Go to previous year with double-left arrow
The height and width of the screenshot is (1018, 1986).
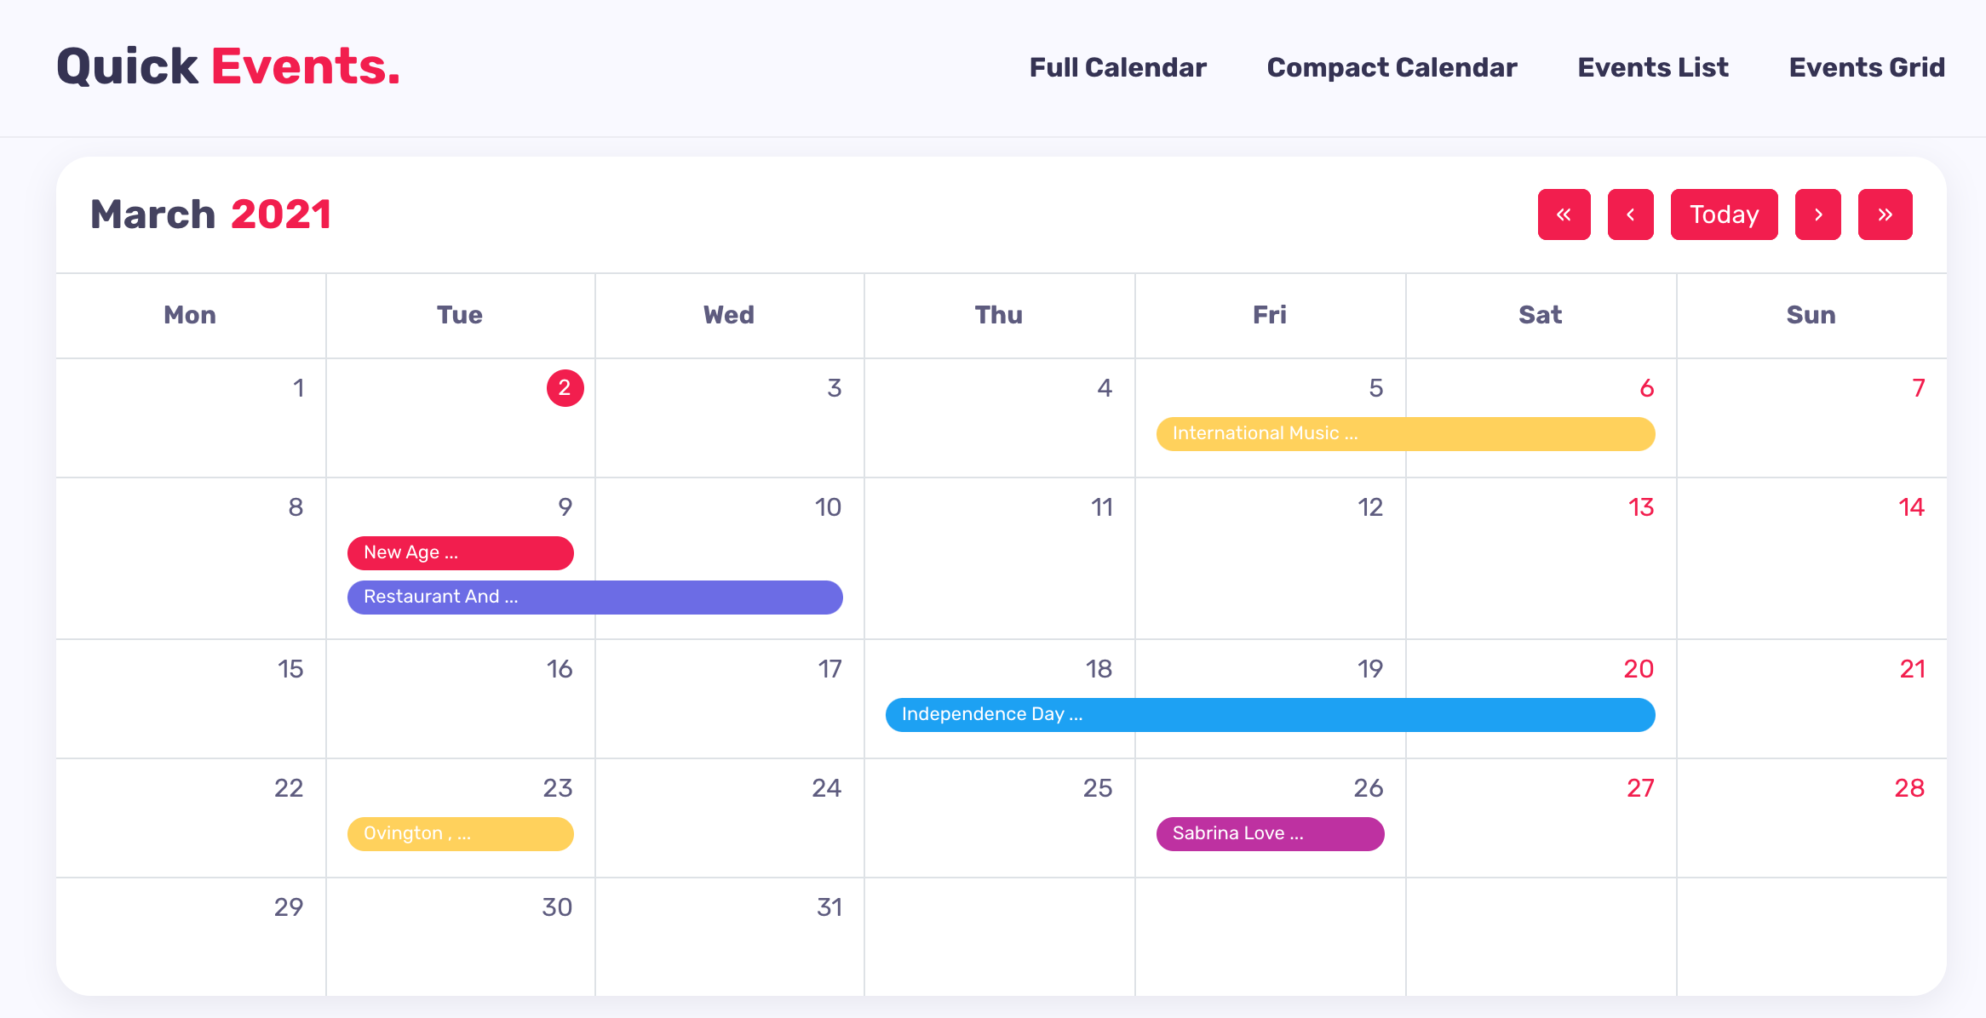click(x=1564, y=214)
